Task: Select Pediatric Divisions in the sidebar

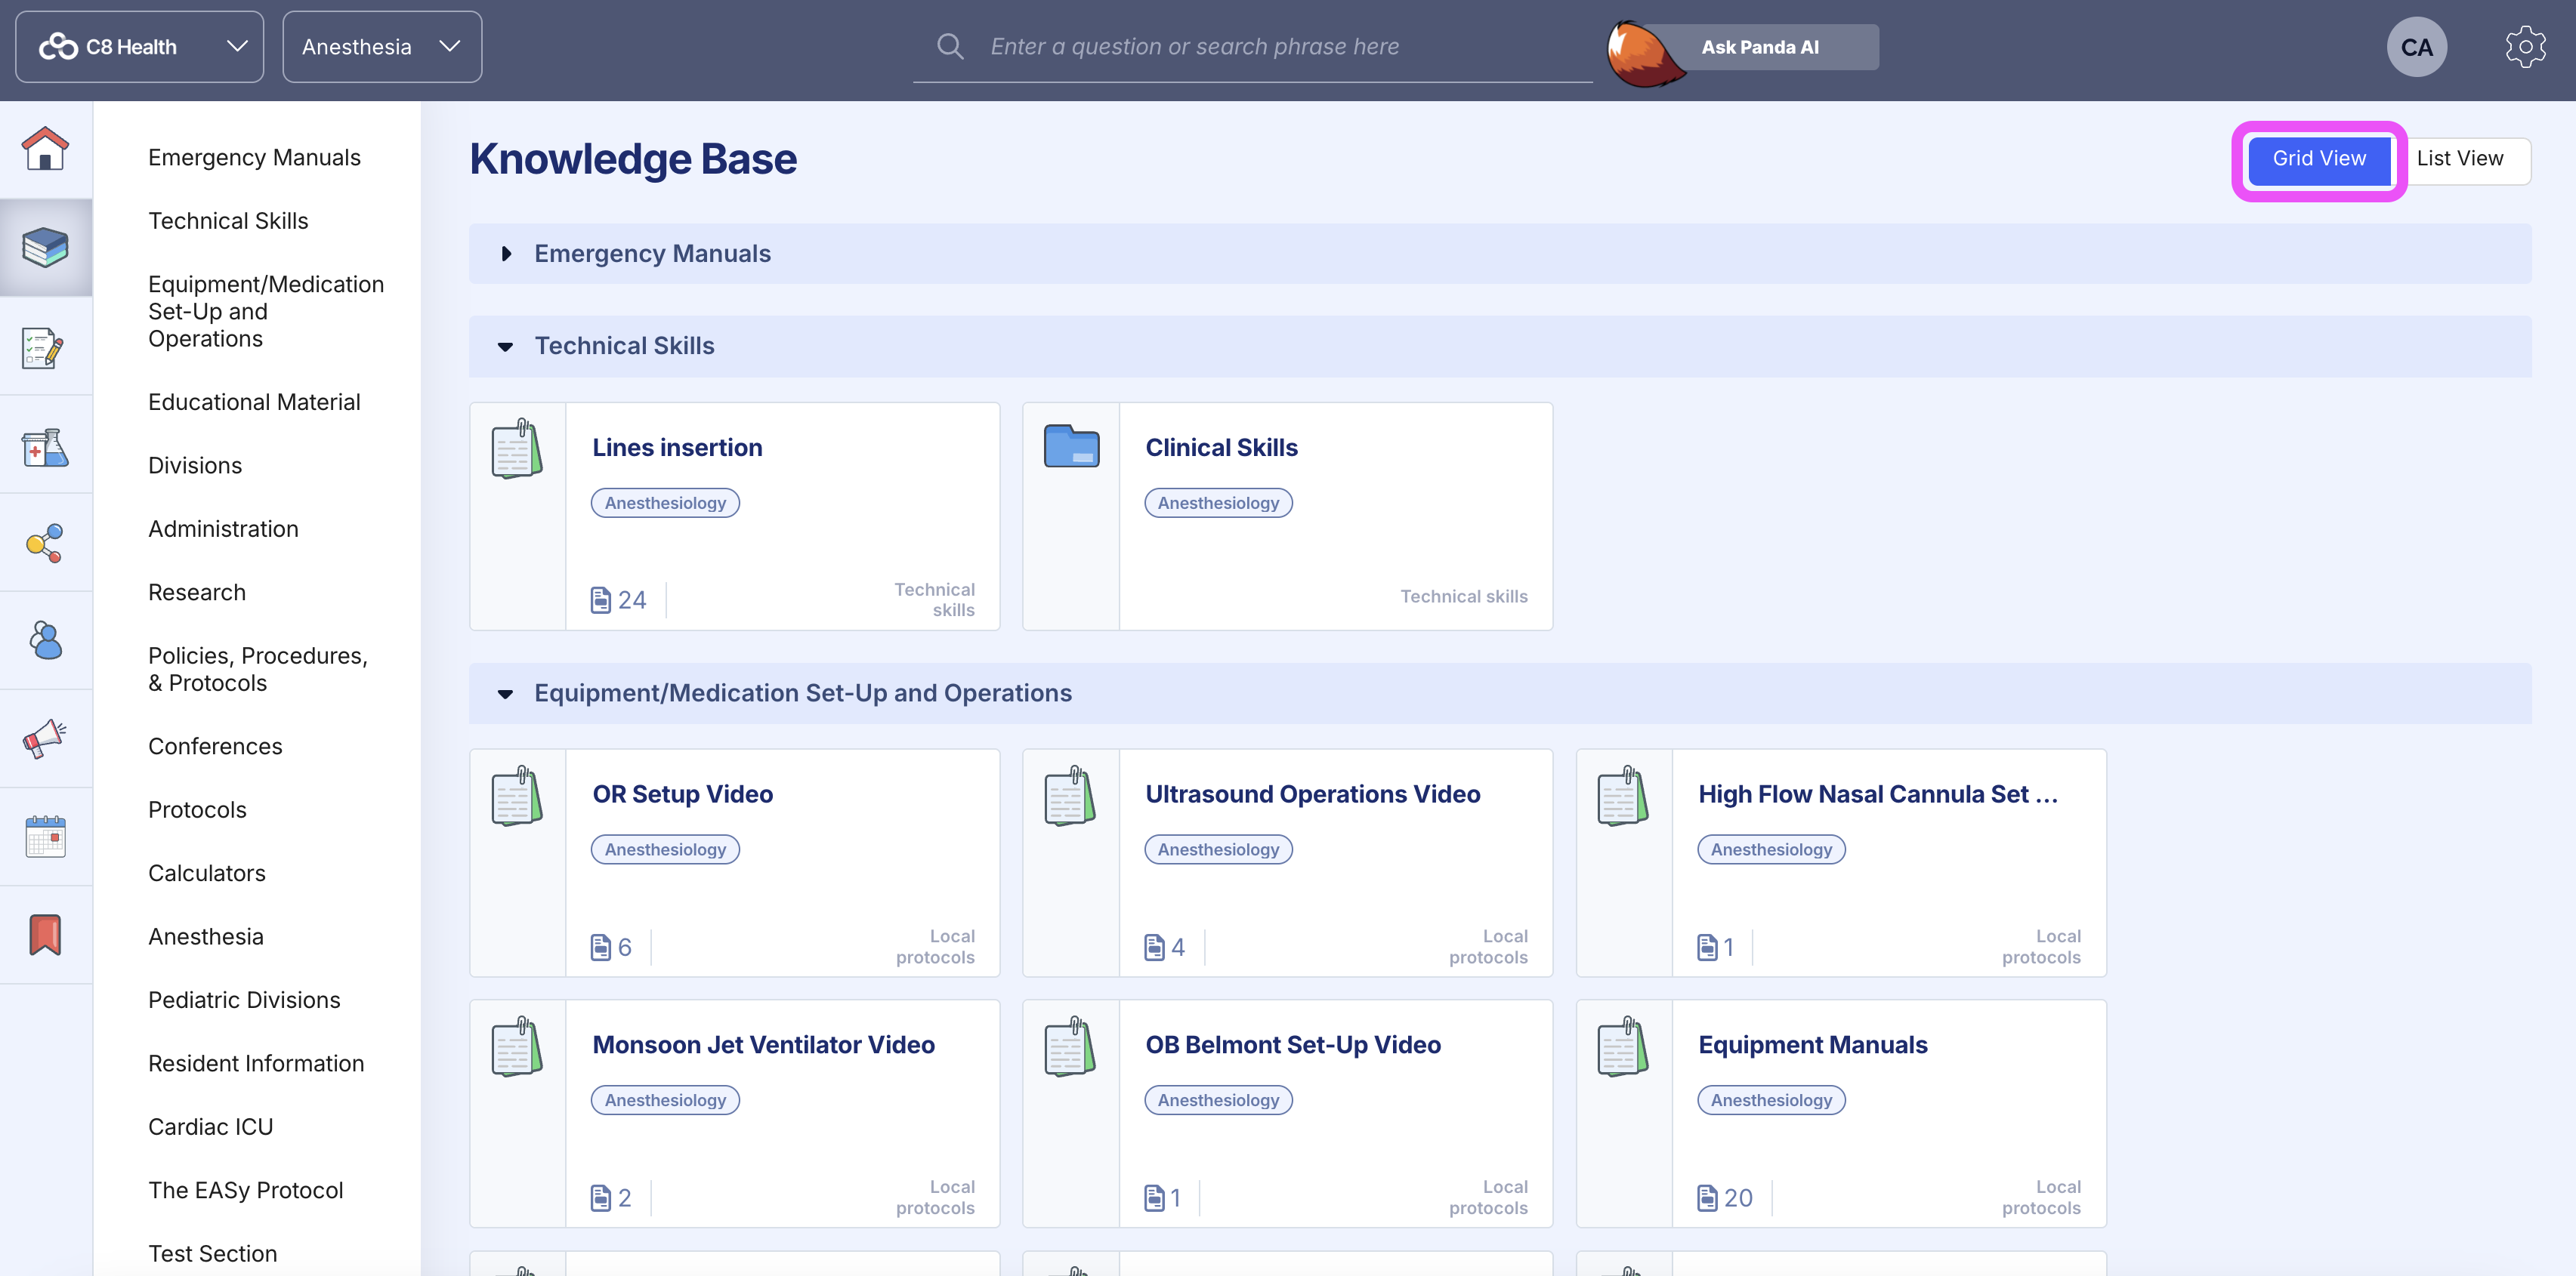Action: tap(244, 1000)
